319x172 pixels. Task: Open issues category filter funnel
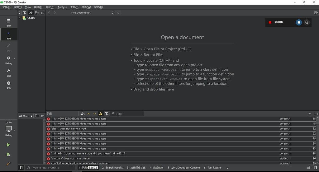click(x=107, y=114)
